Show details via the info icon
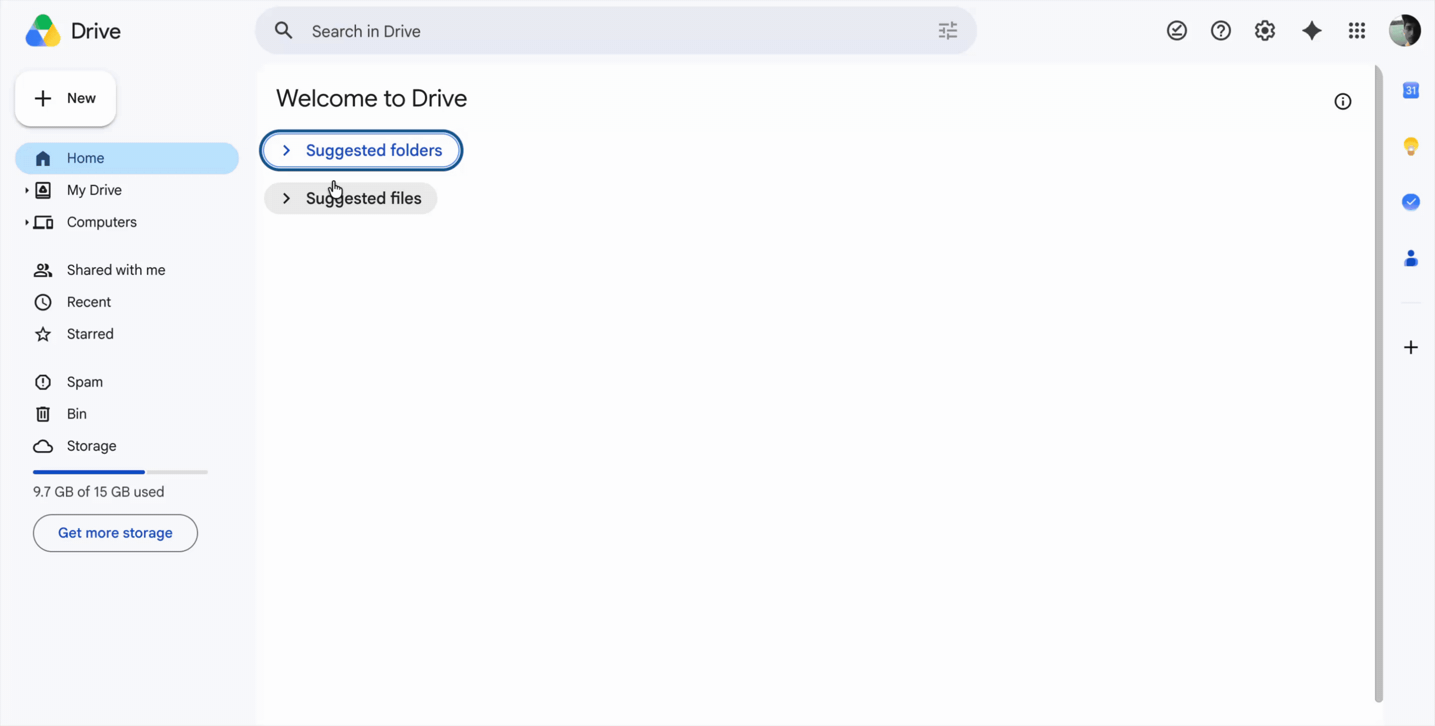This screenshot has height=726, width=1435. (x=1342, y=101)
